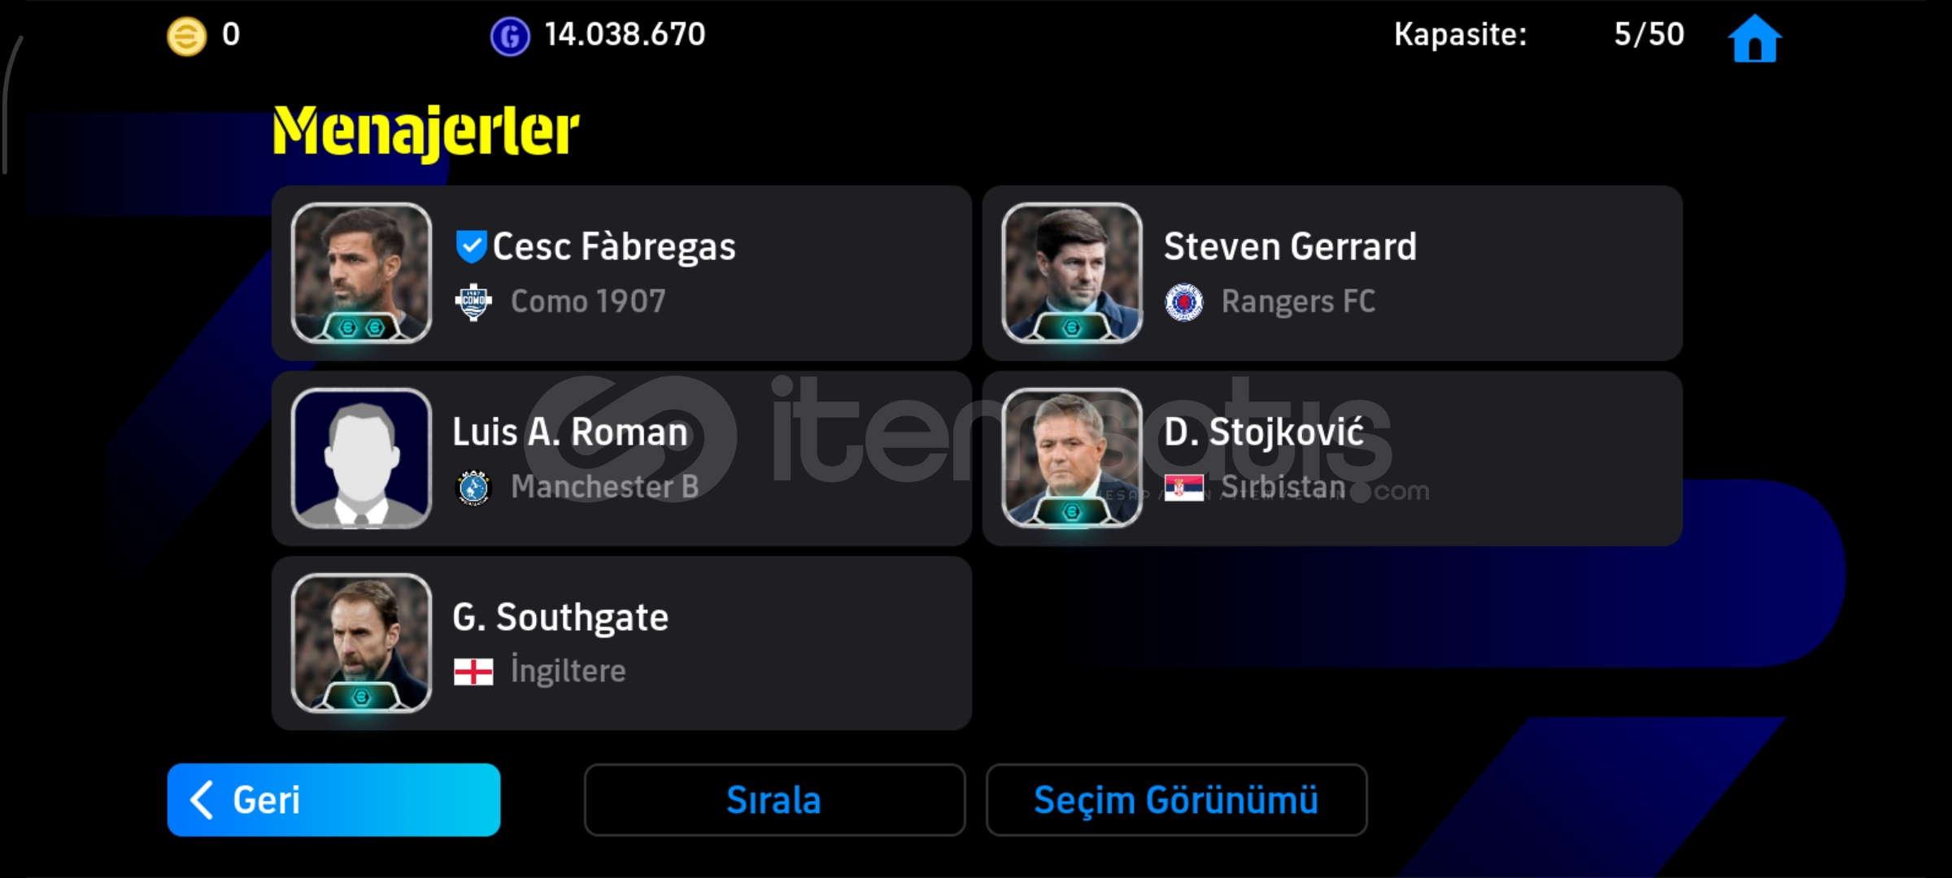Tap the blue GP currency icon
Image resolution: width=1952 pixels, height=878 pixels.
pos(510,37)
